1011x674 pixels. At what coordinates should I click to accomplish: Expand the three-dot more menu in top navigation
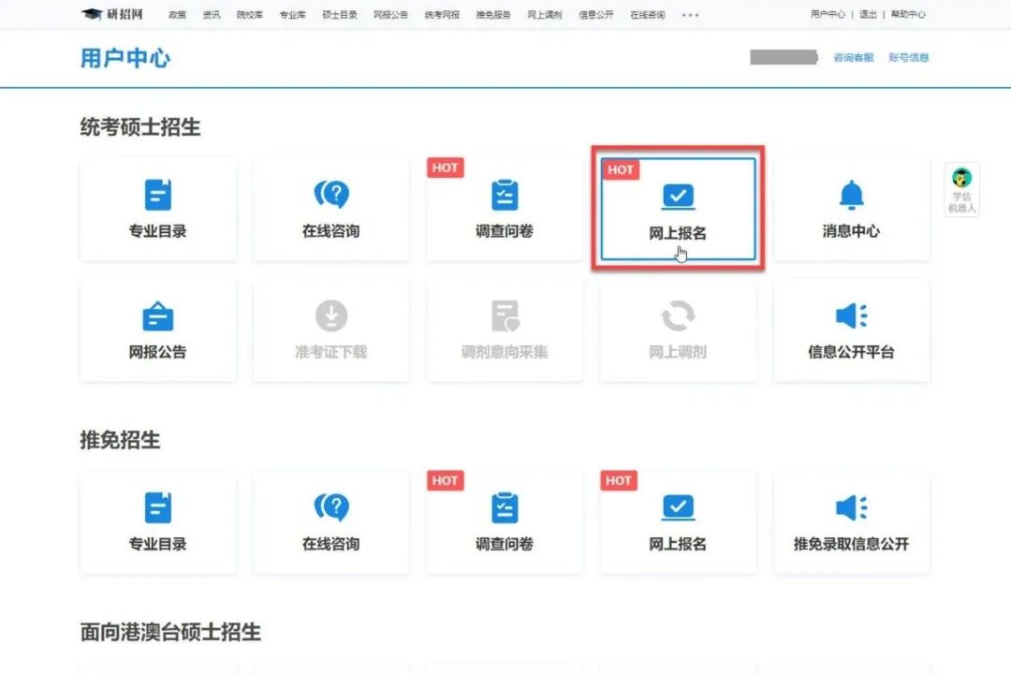pyautogui.click(x=690, y=15)
